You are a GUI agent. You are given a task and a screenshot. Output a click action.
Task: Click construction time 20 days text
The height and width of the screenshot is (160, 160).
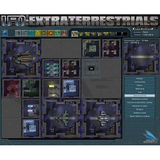tap(136, 40)
